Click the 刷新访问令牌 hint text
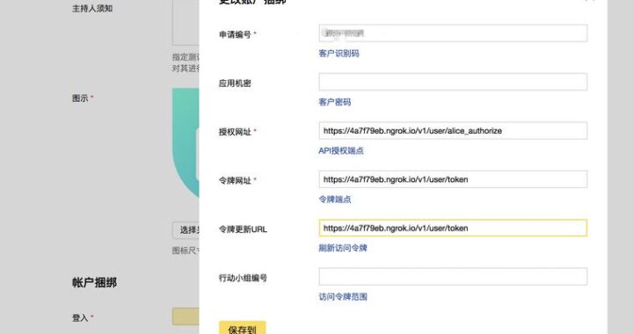 click(343, 248)
